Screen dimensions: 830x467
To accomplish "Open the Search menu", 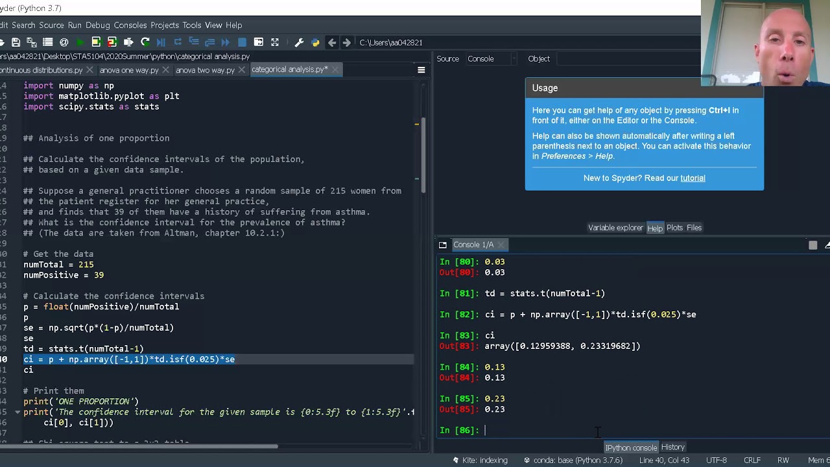I will pyautogui.click(x=23, y=25).
